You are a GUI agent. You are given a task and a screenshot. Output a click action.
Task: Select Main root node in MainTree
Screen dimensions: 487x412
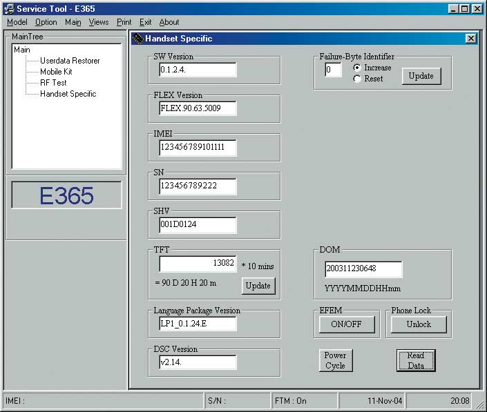pos(22,50)
